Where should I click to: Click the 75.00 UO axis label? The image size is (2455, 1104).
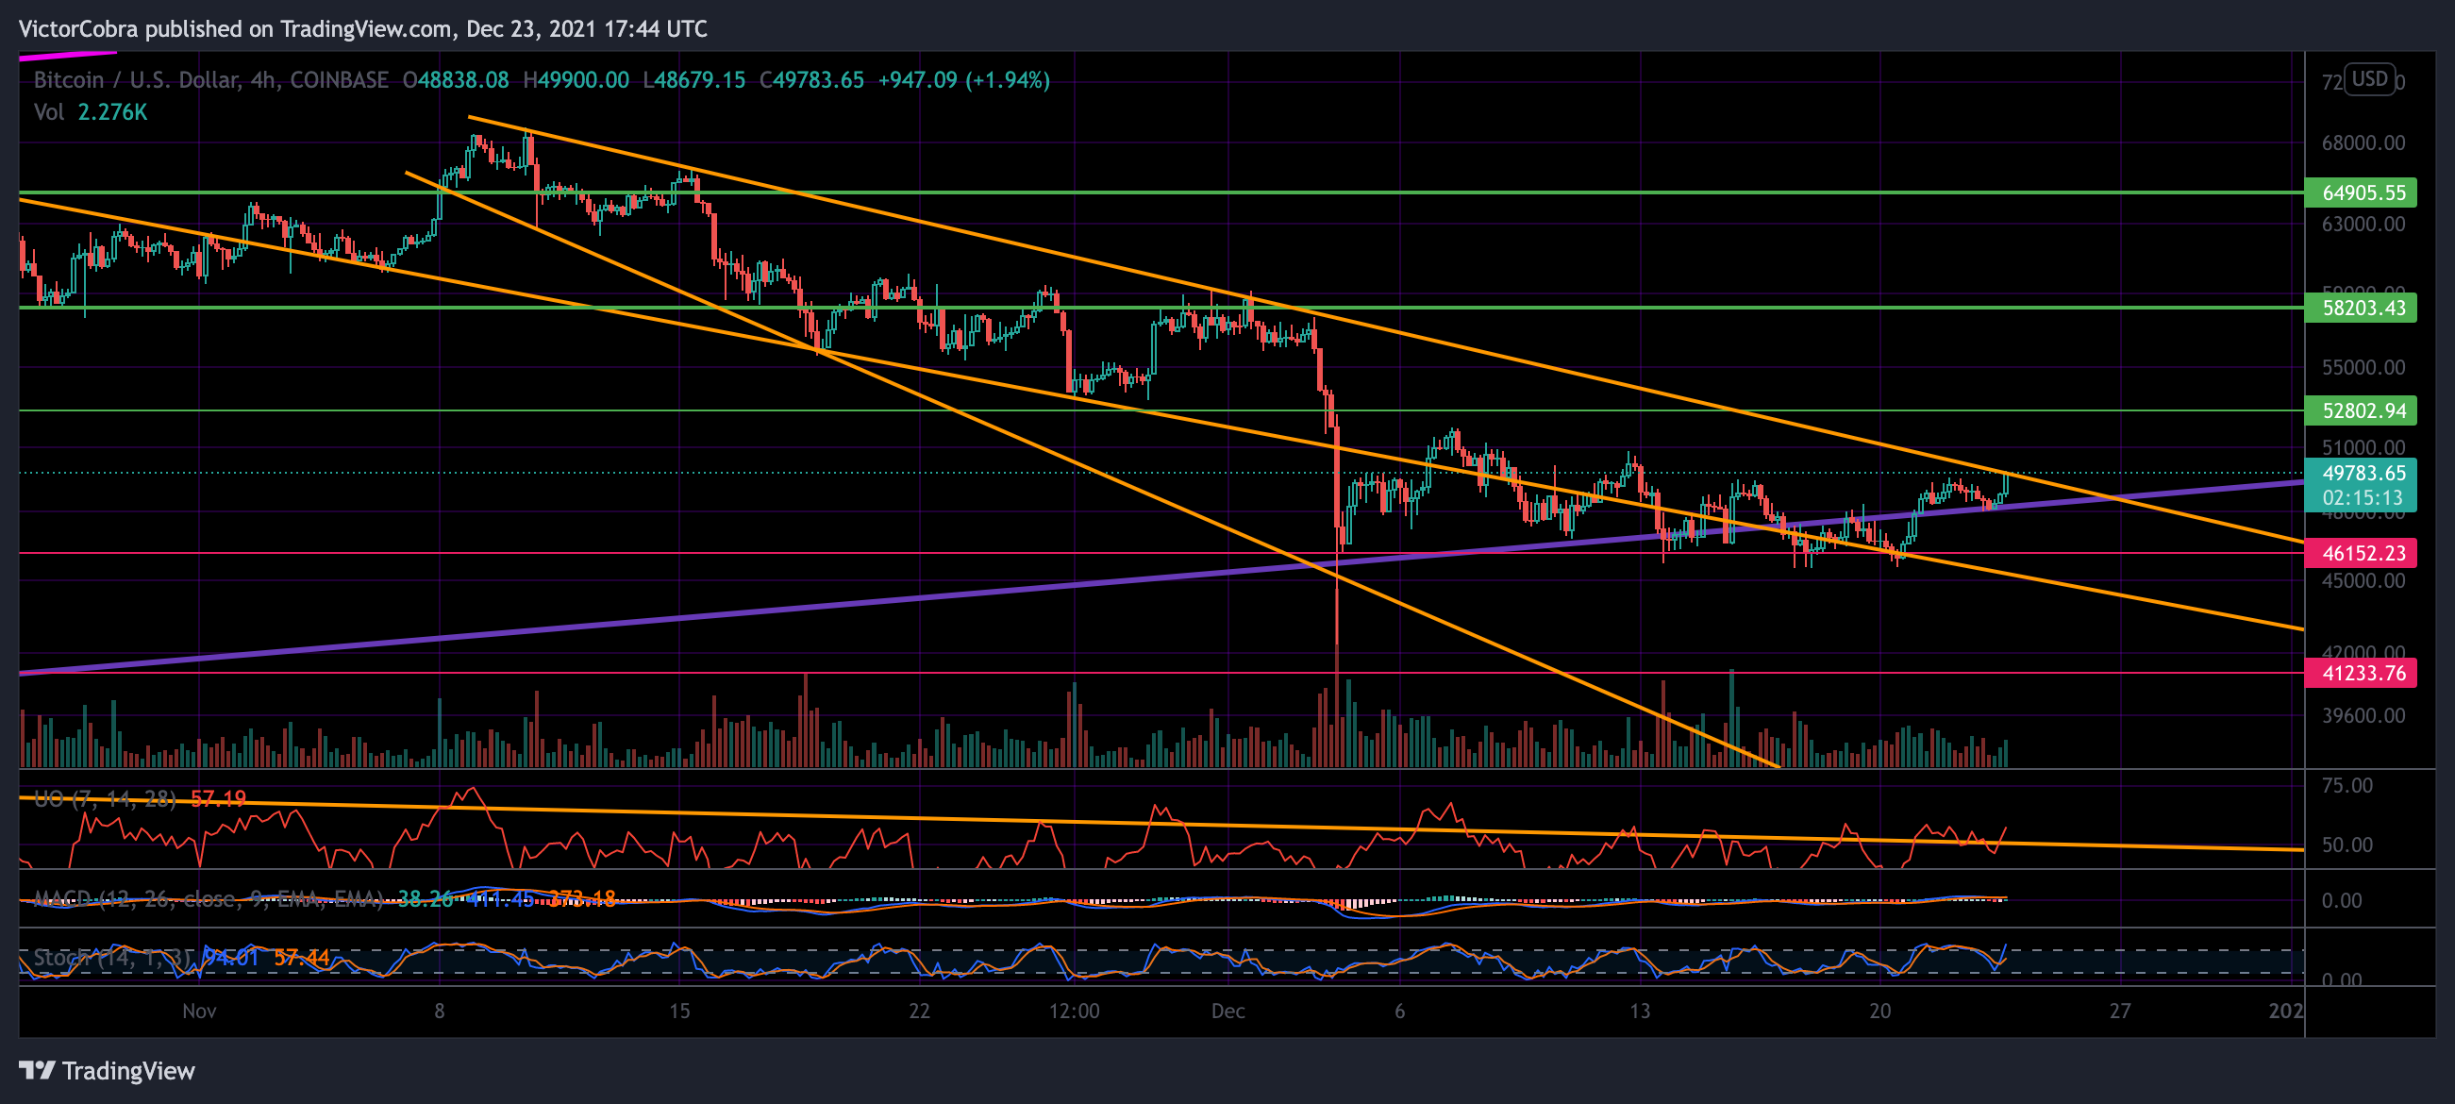2347,786
